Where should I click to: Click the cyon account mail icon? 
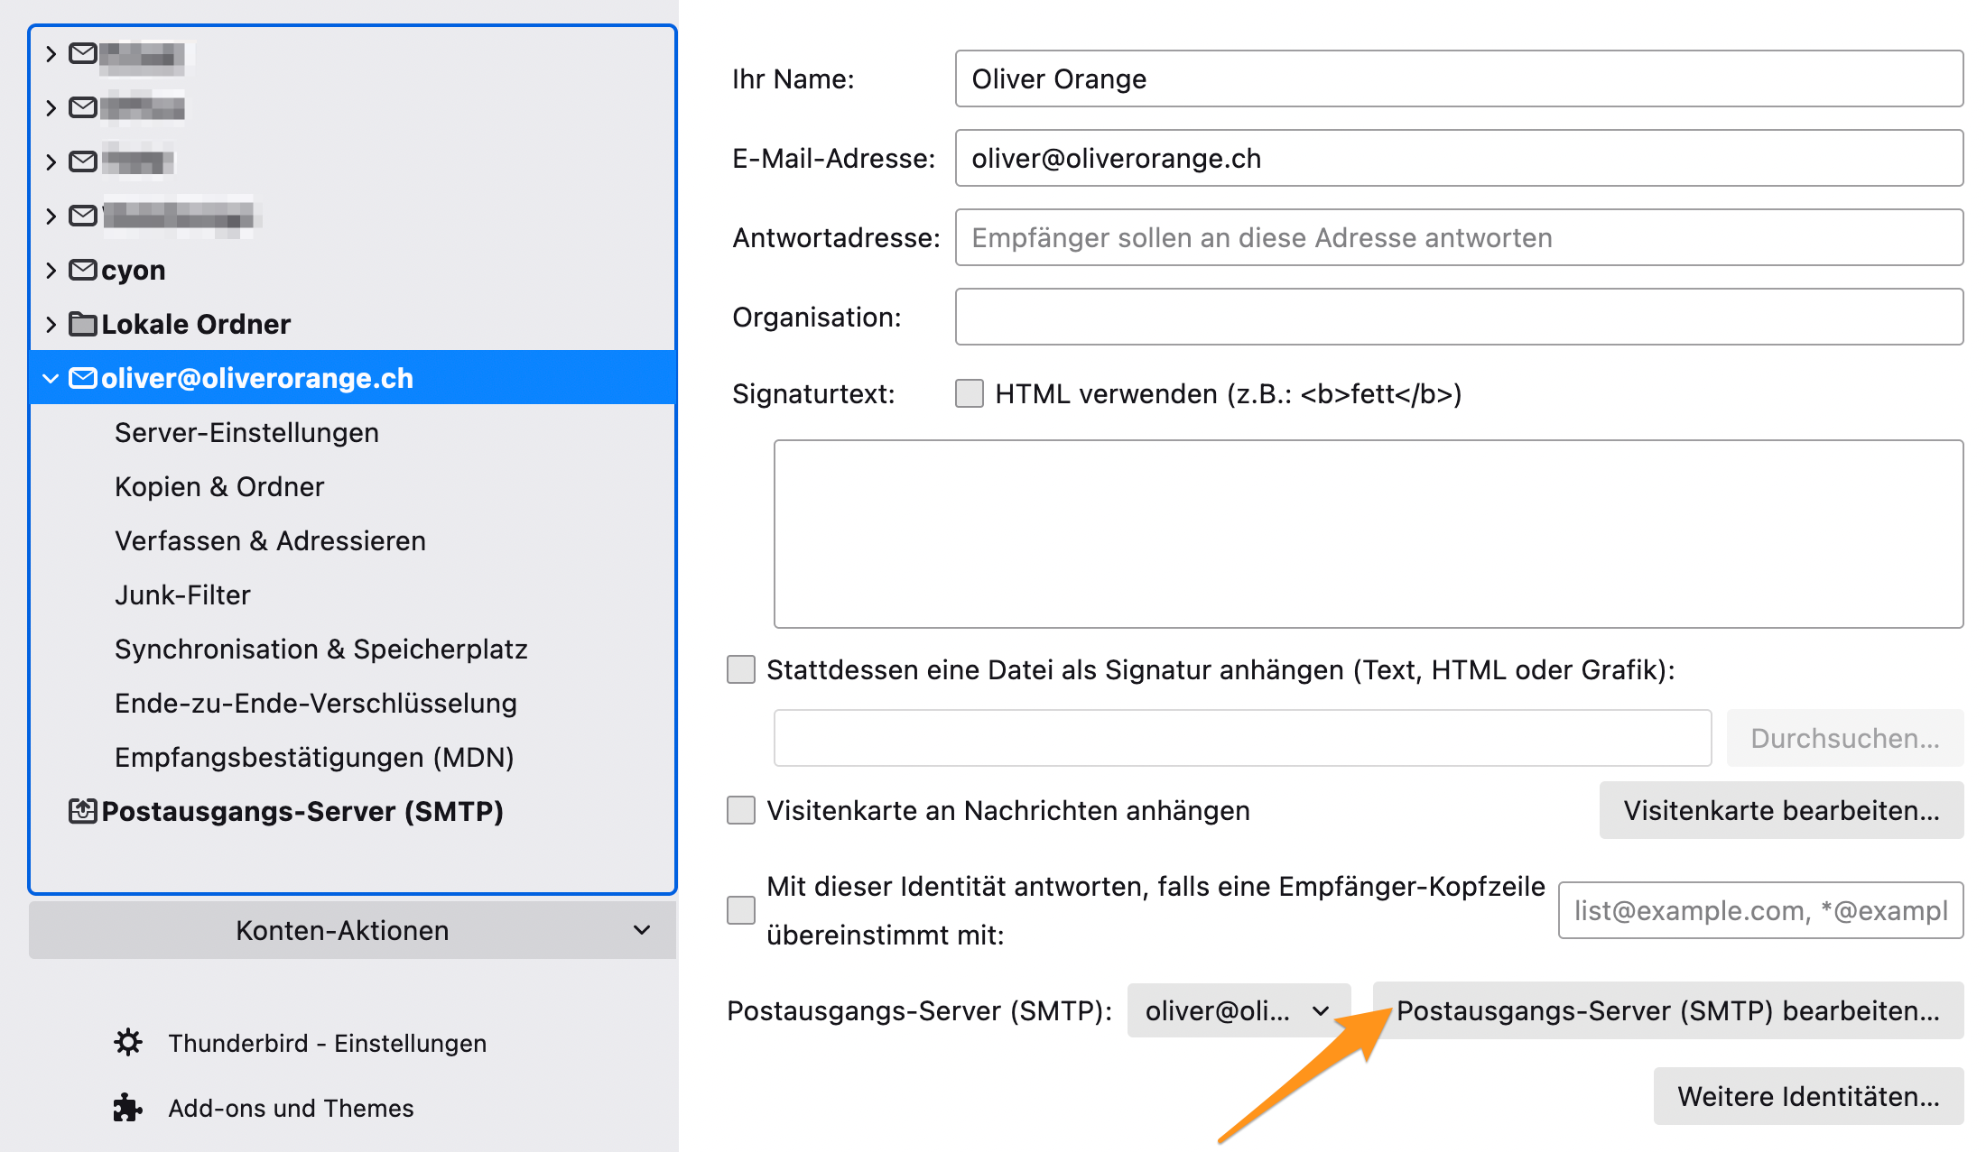(83, 270)
